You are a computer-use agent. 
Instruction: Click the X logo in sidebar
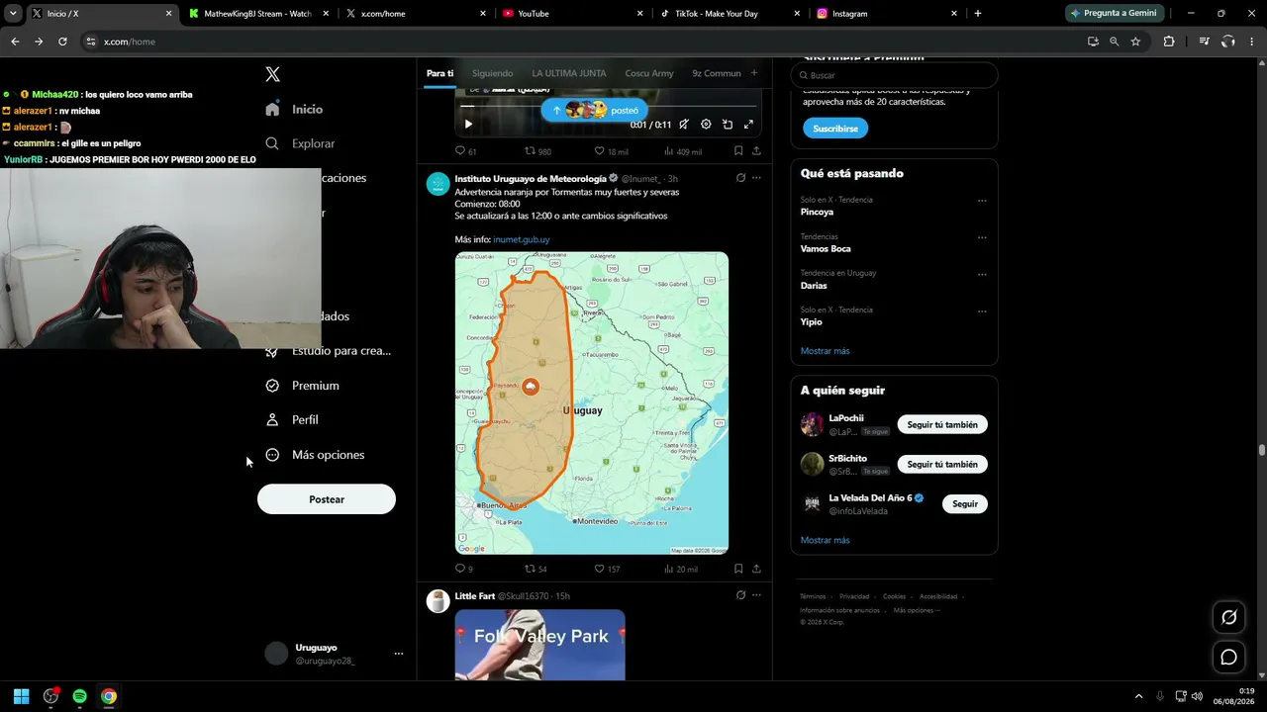click(273, 74)
